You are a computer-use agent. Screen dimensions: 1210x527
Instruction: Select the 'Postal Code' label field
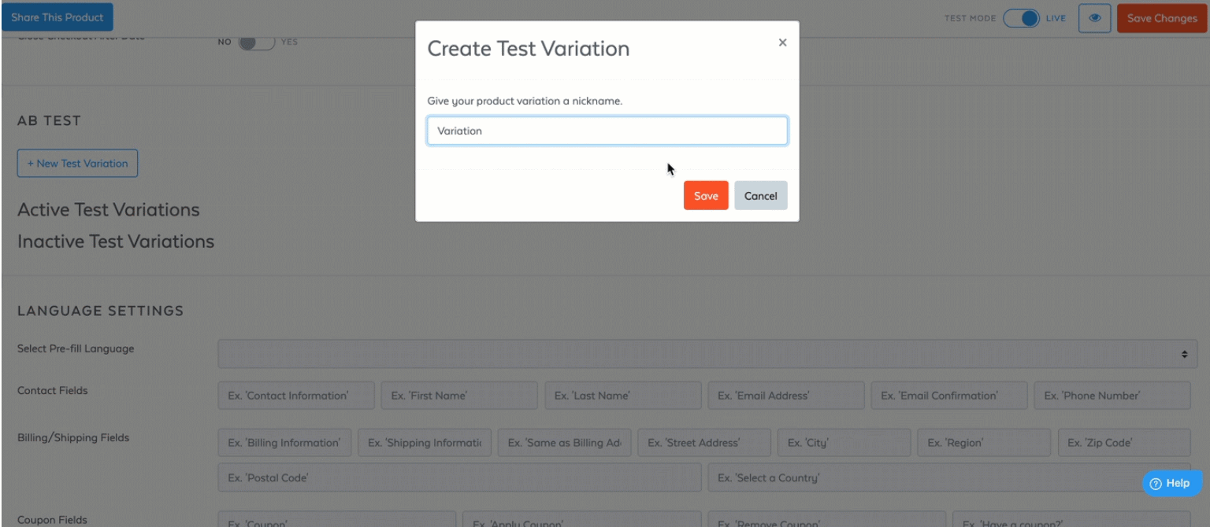[x=458, y=477]
